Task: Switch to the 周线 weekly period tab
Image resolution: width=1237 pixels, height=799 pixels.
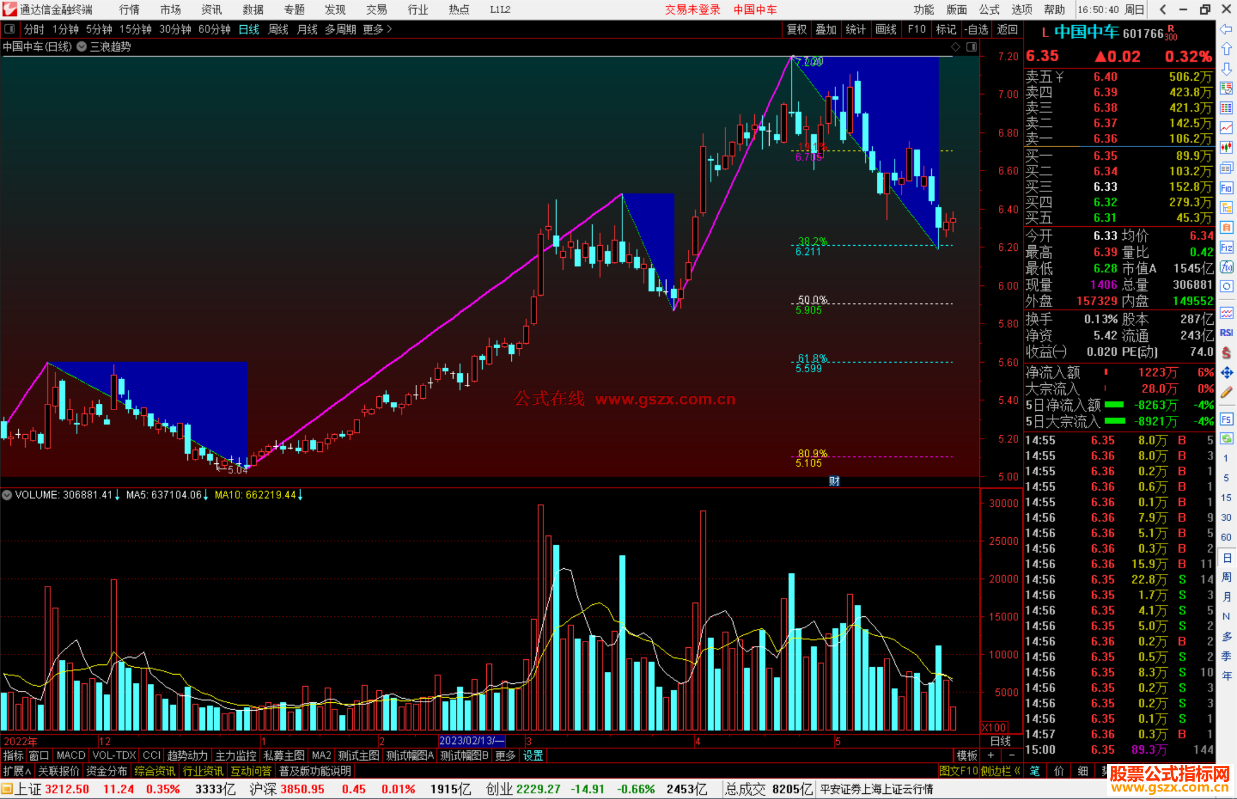Action: tap(278, 29)
